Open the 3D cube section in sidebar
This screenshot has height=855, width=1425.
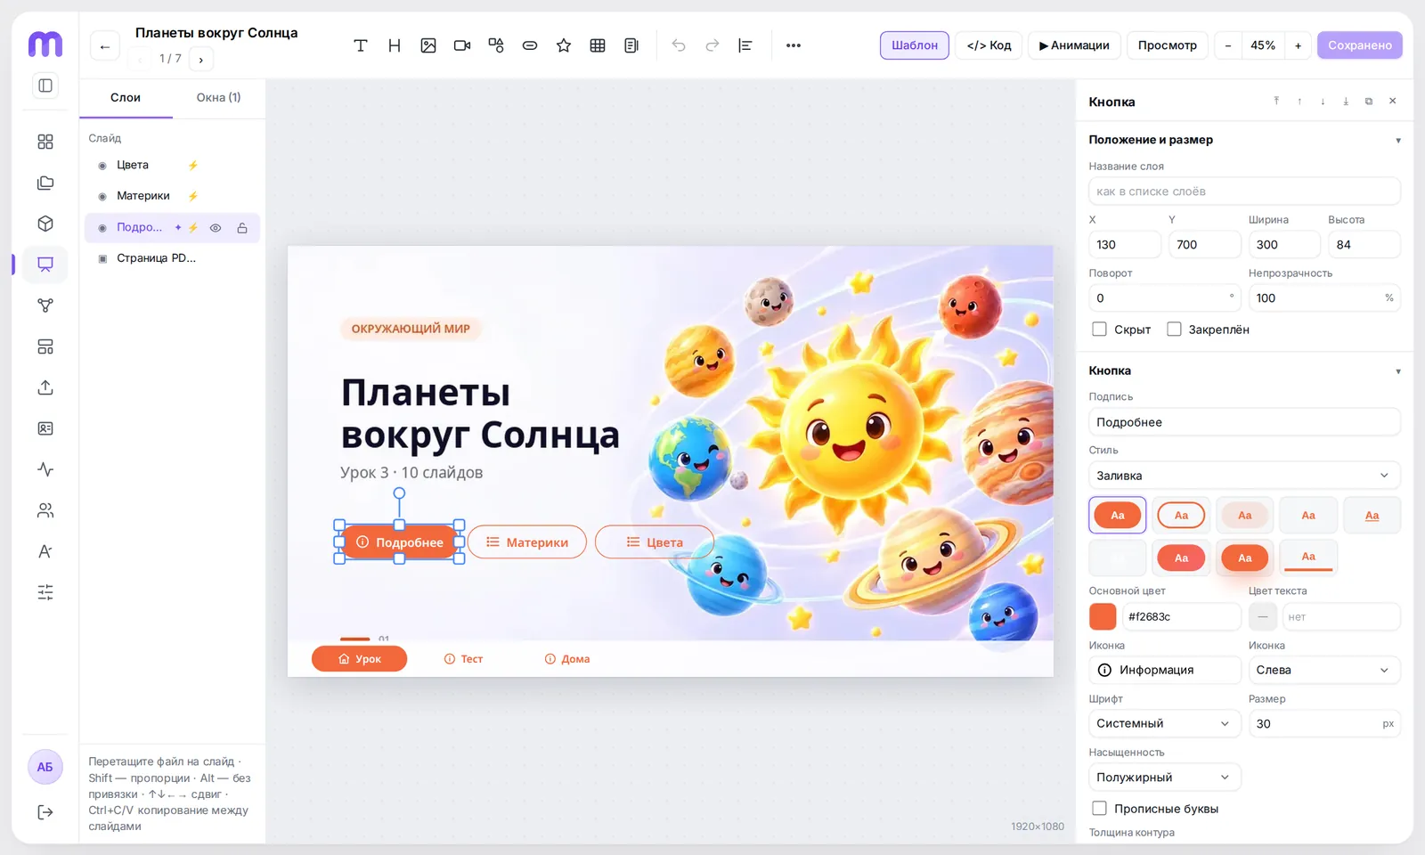[x=45, y=224]
